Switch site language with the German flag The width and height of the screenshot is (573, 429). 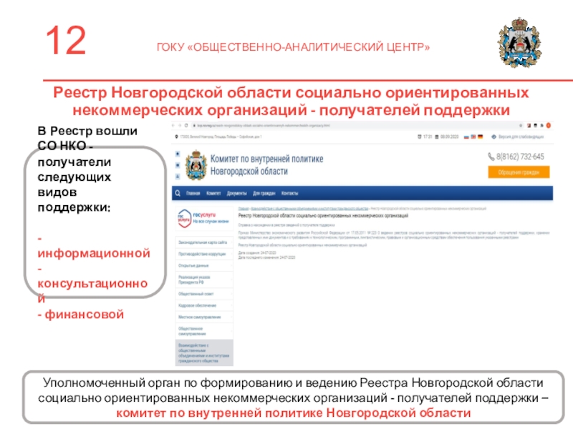click(x=480, y=136)
